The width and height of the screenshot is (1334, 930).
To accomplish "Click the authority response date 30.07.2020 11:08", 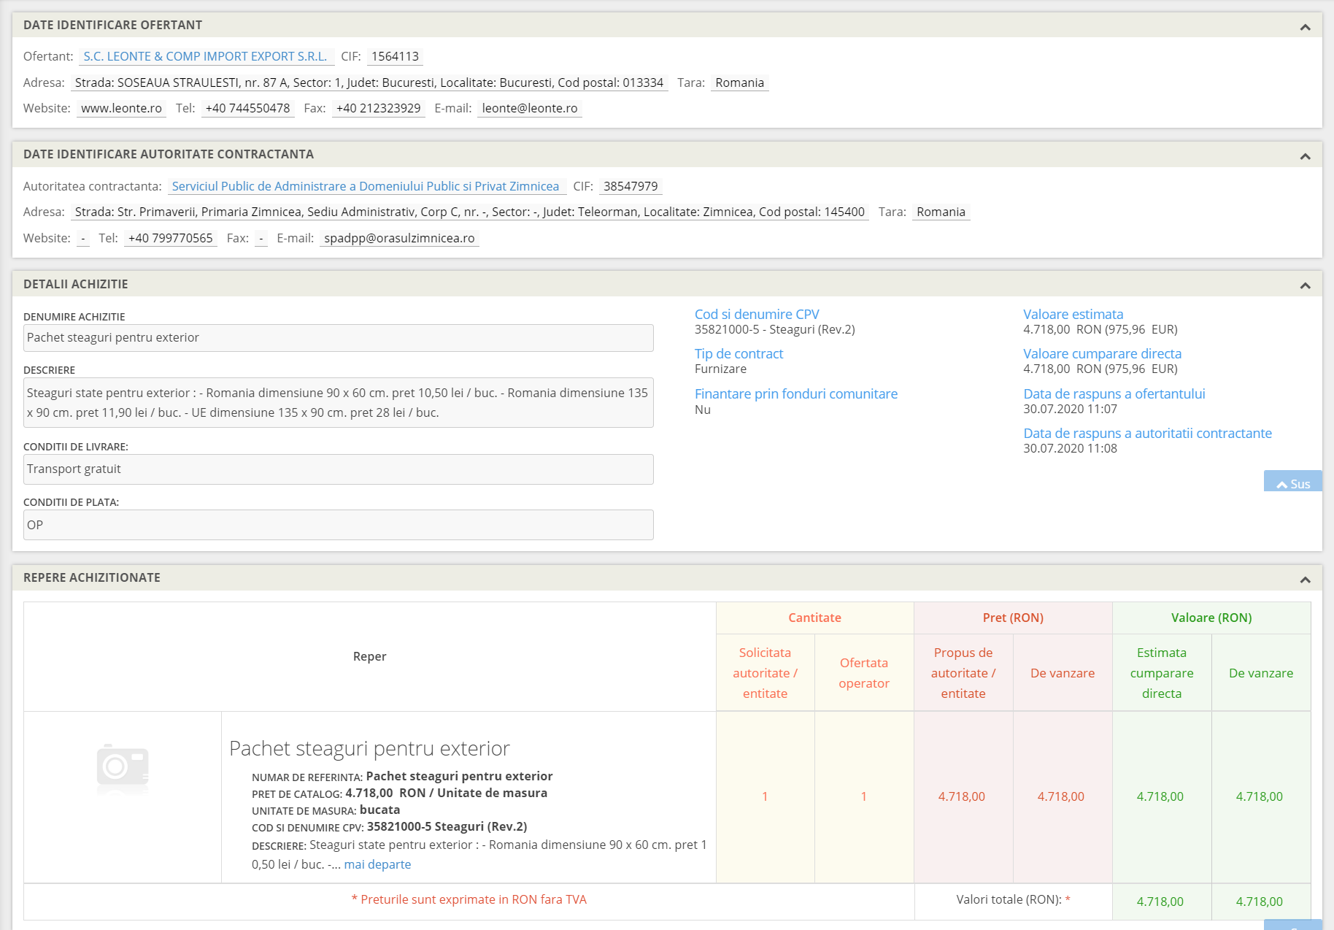I will pos(1070,448).
